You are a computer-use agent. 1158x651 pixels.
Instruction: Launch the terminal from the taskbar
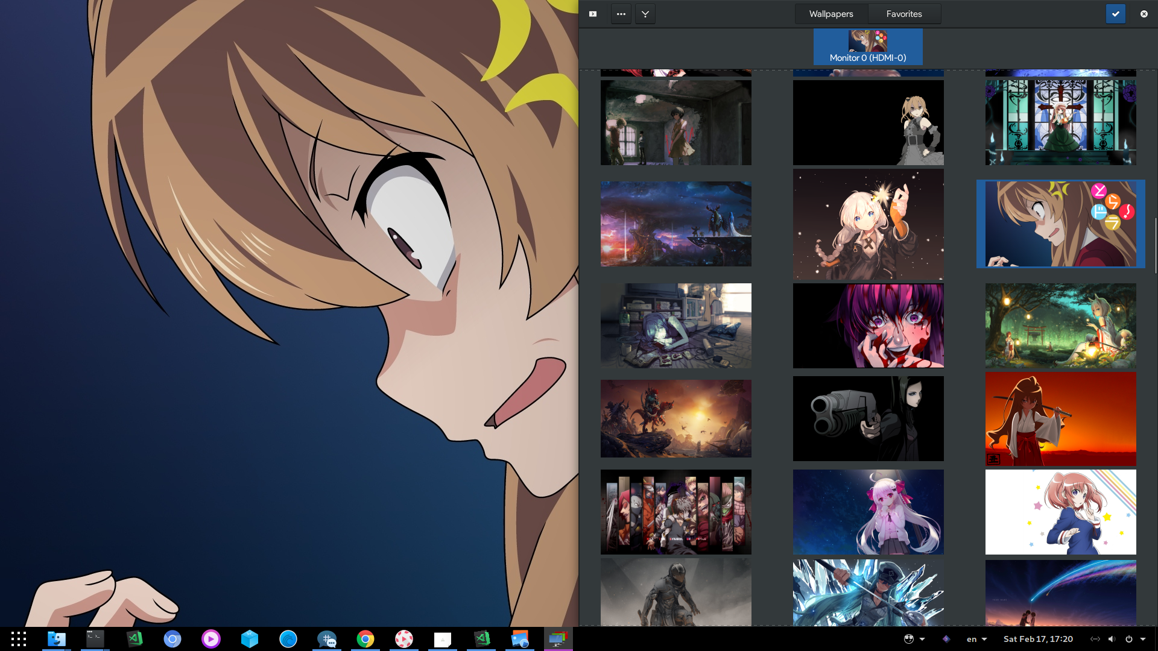tap(95, 639)
